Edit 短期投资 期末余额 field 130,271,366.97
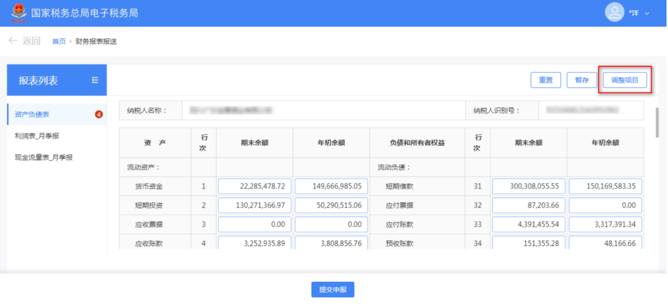Image resolution: width=668 pixels, height=304 pixels. click(x=255, y=205)
